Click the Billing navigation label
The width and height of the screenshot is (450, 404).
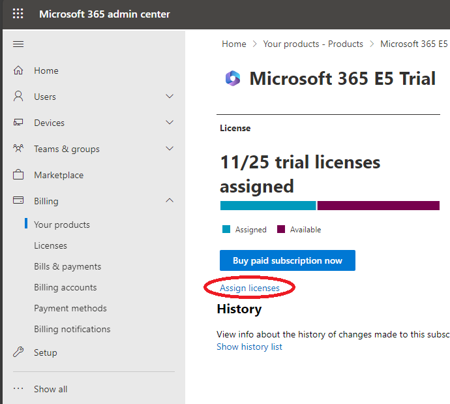tap(46, 201)
